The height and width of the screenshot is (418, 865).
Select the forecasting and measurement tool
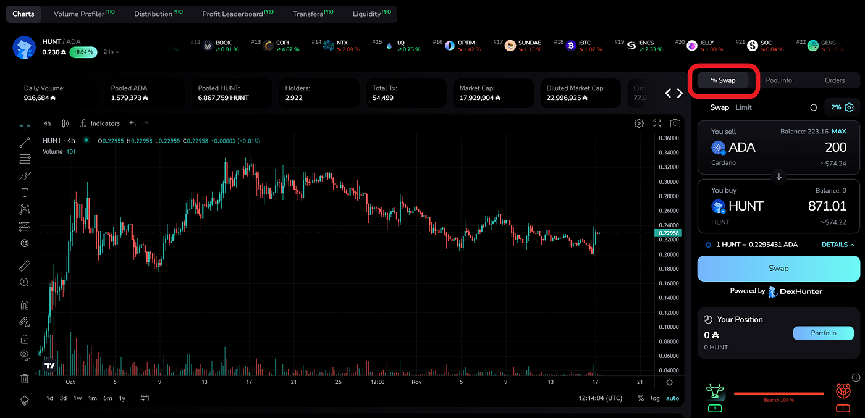[x=25, y=226]
